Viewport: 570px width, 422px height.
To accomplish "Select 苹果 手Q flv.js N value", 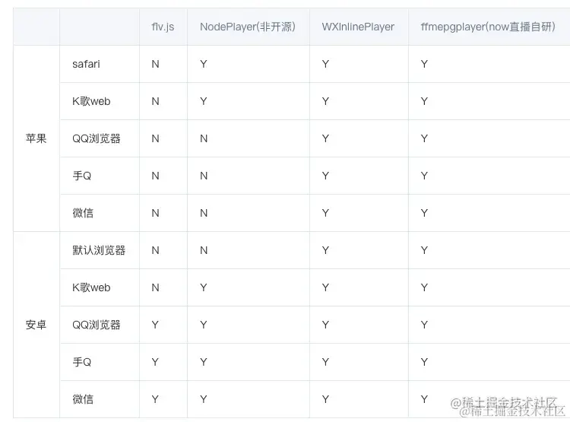I will (155, 176).
